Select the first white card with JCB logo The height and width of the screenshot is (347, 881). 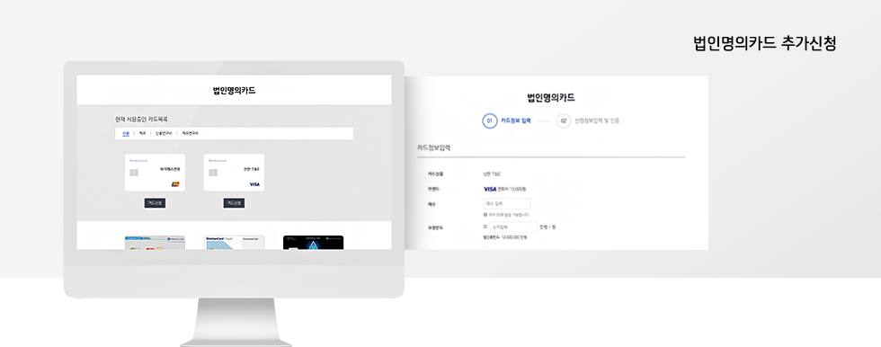(155, 173)
